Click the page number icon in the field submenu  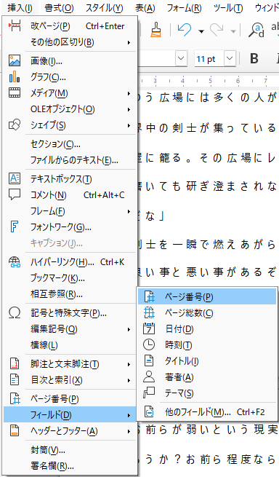click(149, 296)
